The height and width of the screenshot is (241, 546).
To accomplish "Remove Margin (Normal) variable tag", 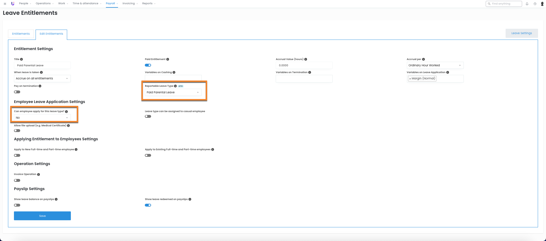I will (x=410, y=79).
